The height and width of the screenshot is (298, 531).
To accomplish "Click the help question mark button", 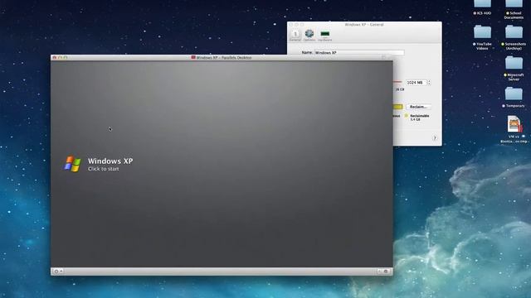I will (x=435, y=138).
